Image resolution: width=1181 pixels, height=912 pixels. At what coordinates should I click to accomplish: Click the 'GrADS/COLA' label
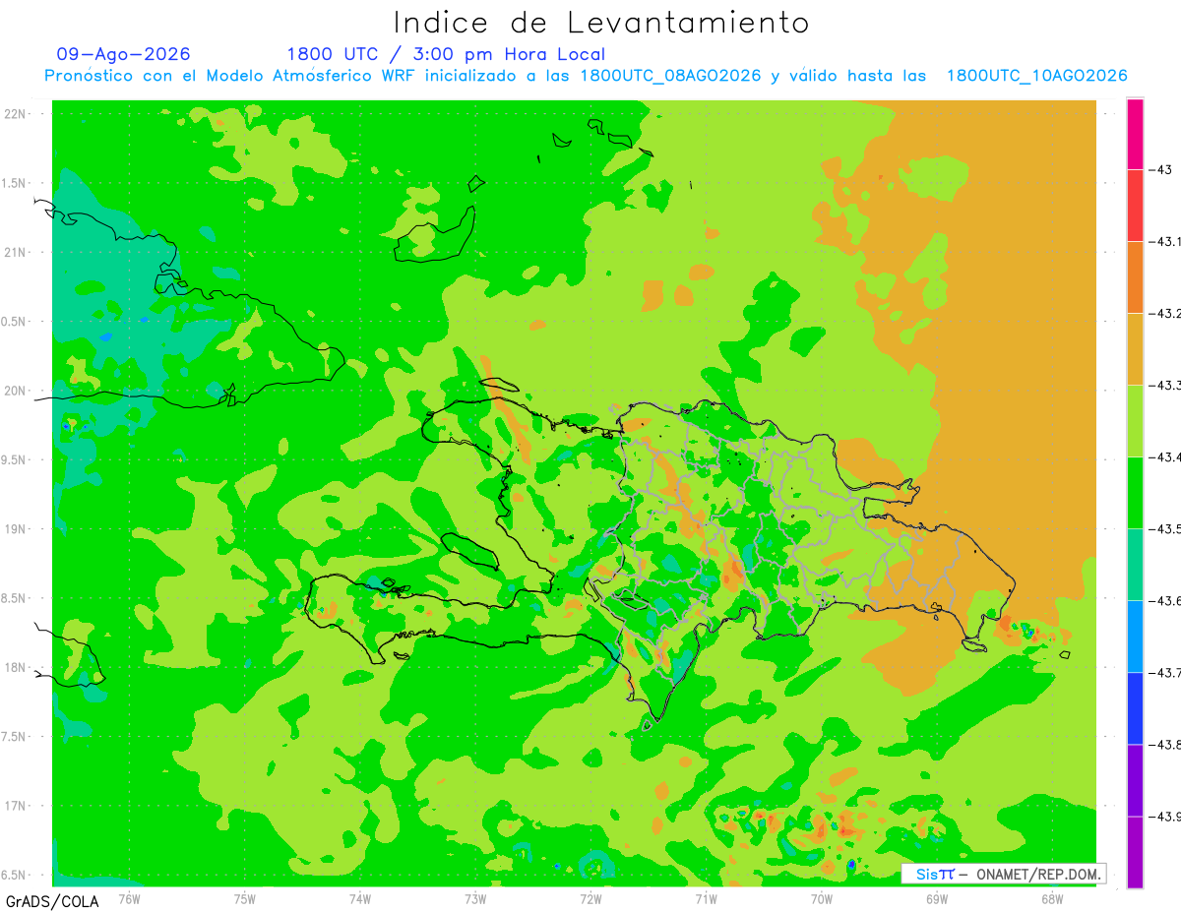click(x=51, y=901)
